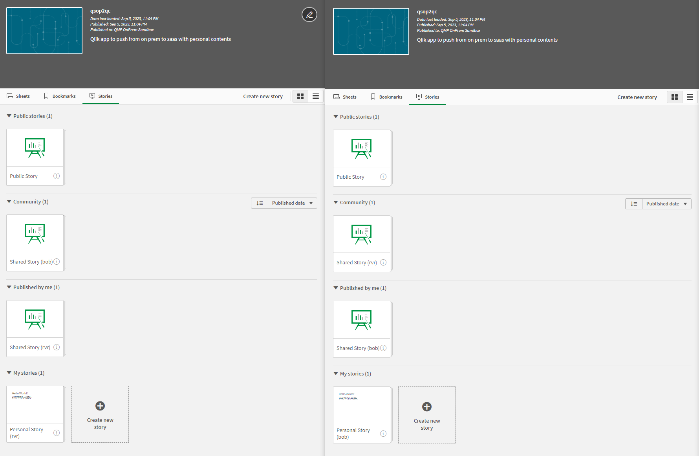Image resolution: width=699 pixels, height=456 pixels.
Task: Click app thumbnail image in right window header
Action: coord(371,31)
